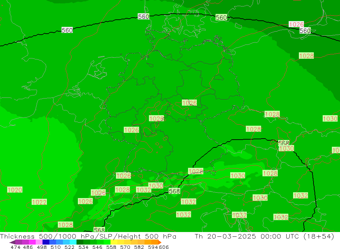Select the 568 label overlapping the 1030 label
Screen dimensions: 340x249
click(x=284, y=143)
